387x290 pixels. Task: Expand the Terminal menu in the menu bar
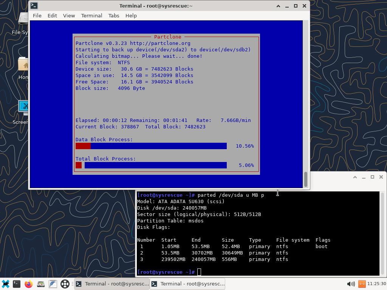click(91, 15)
